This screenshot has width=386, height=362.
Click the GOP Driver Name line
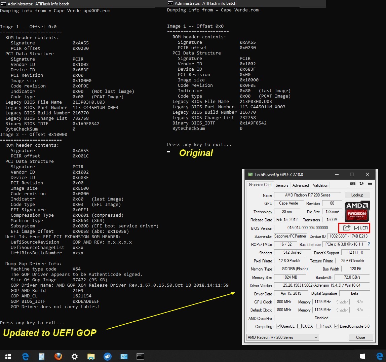pos(119,285)
